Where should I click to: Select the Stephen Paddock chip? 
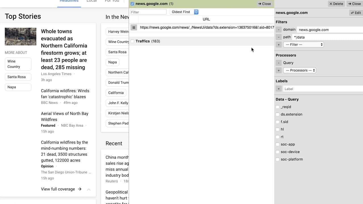117,123
